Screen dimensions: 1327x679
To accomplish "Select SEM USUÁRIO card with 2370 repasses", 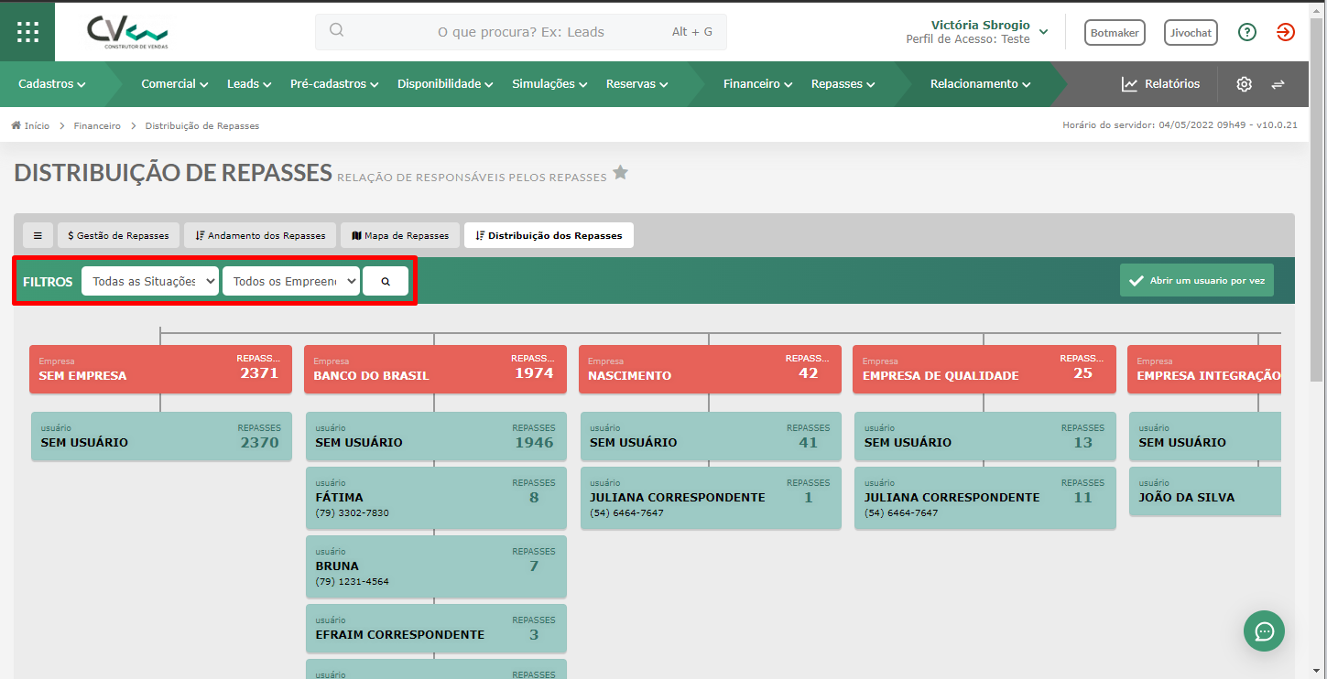I will (161, 436).
